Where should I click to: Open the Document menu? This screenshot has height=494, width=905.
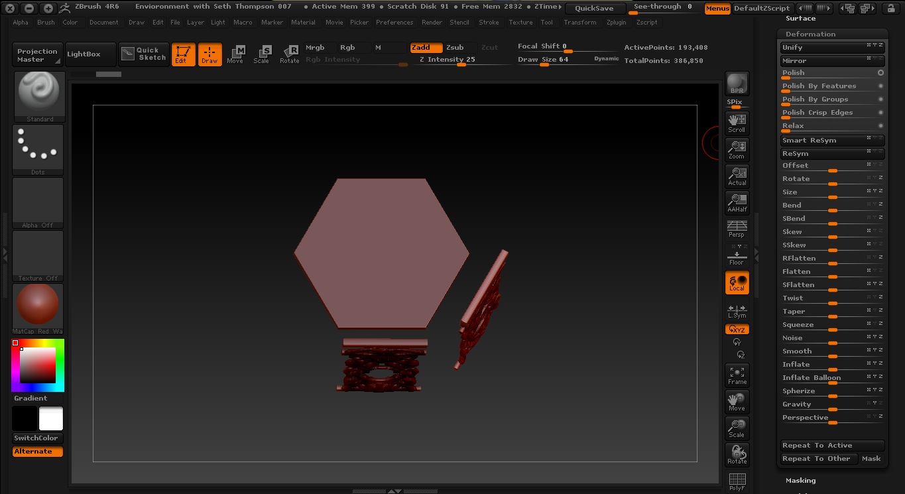pyautogui.click(x=104, y=23)
